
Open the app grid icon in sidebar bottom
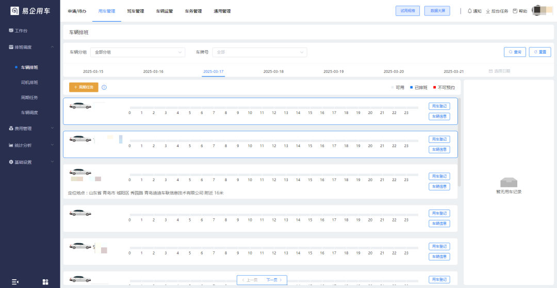45,282
